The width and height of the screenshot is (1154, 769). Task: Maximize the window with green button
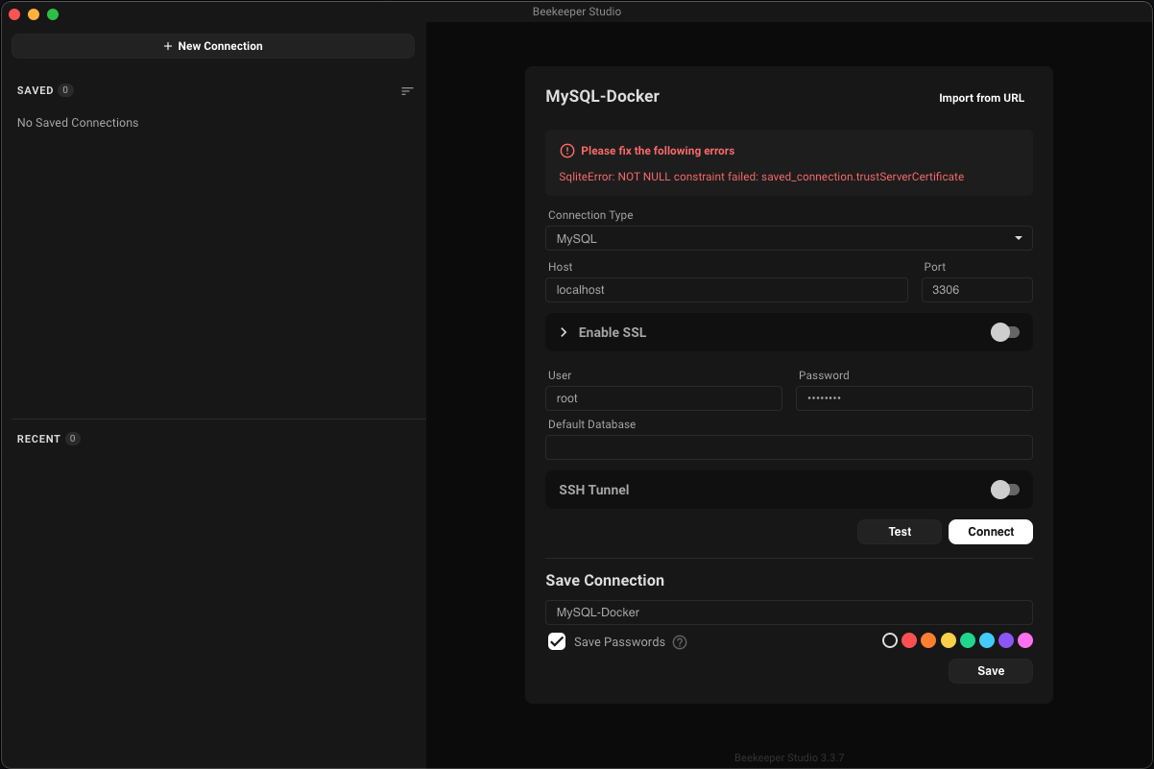[x=53, y=13]
